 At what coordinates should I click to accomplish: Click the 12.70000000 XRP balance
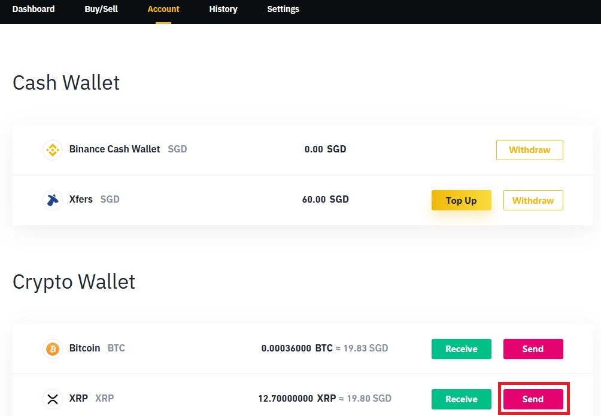click(297, 399)
